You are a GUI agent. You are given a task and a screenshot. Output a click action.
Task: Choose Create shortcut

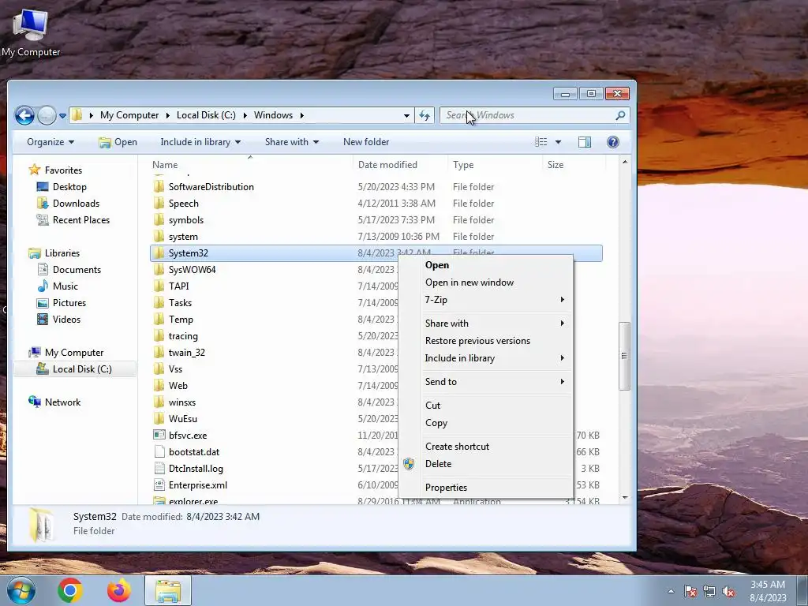click(x=485, y=447)
